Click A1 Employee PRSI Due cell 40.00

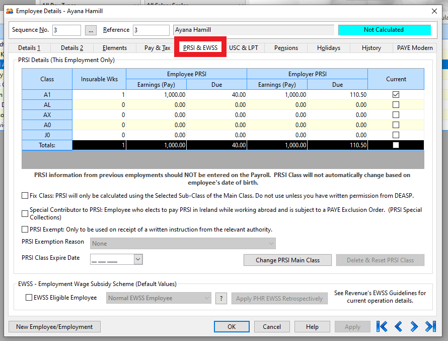[216, 95]
